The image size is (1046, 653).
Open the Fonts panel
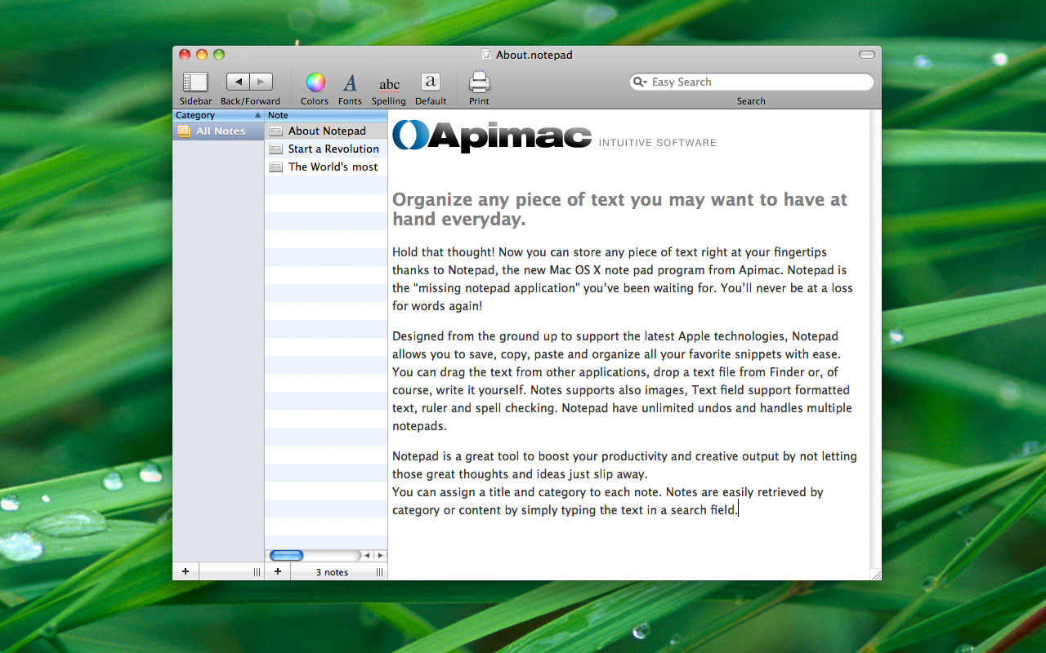click(x=349, y=82)
